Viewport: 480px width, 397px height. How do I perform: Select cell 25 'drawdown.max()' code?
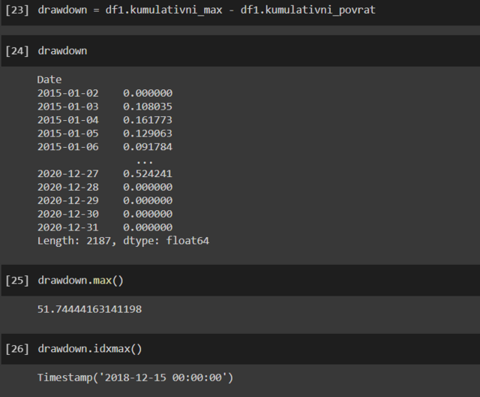81,280
